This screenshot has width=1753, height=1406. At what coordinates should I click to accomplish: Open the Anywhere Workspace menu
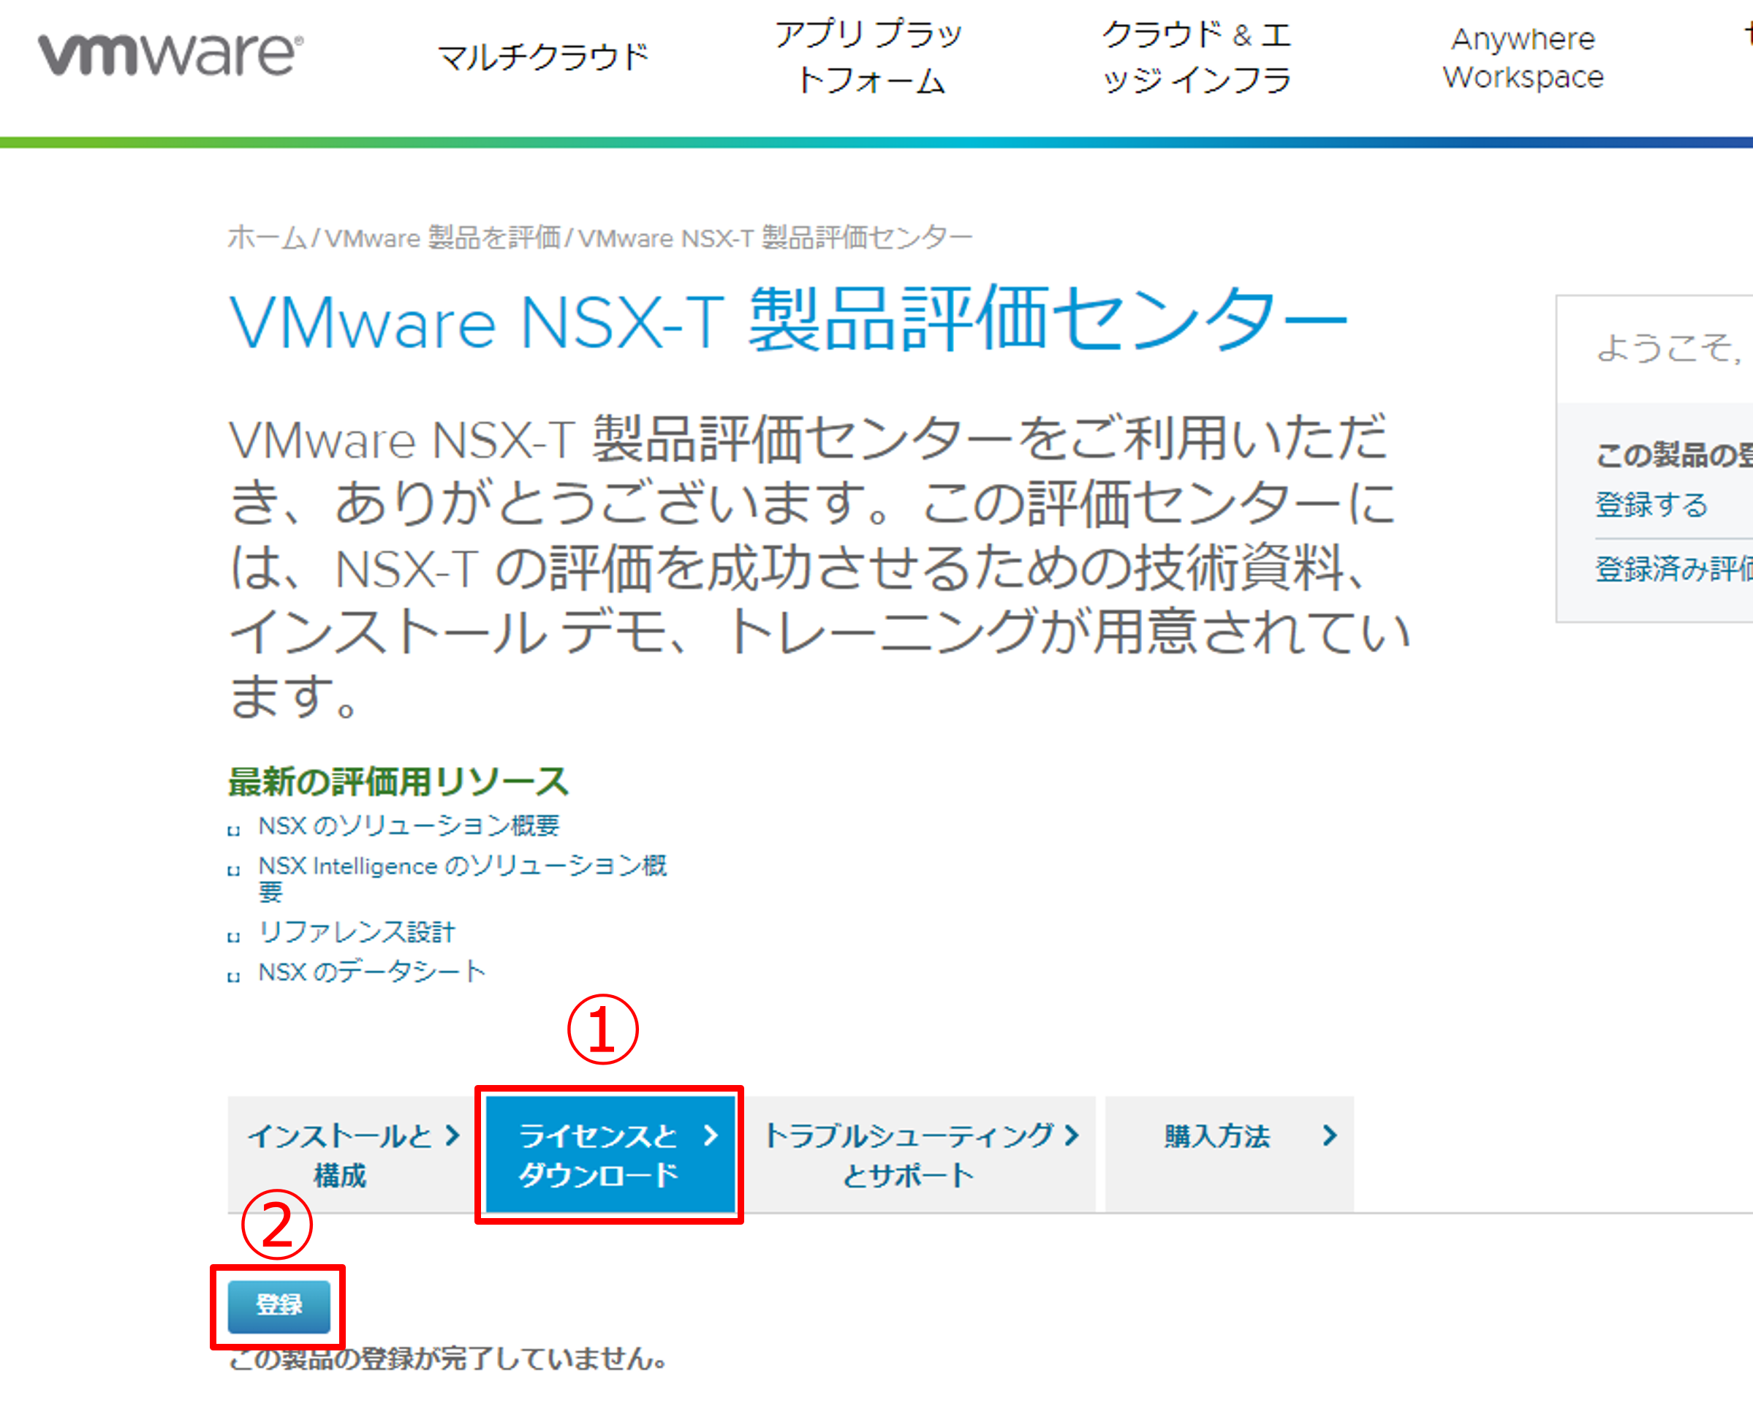tap(1522, 57)
